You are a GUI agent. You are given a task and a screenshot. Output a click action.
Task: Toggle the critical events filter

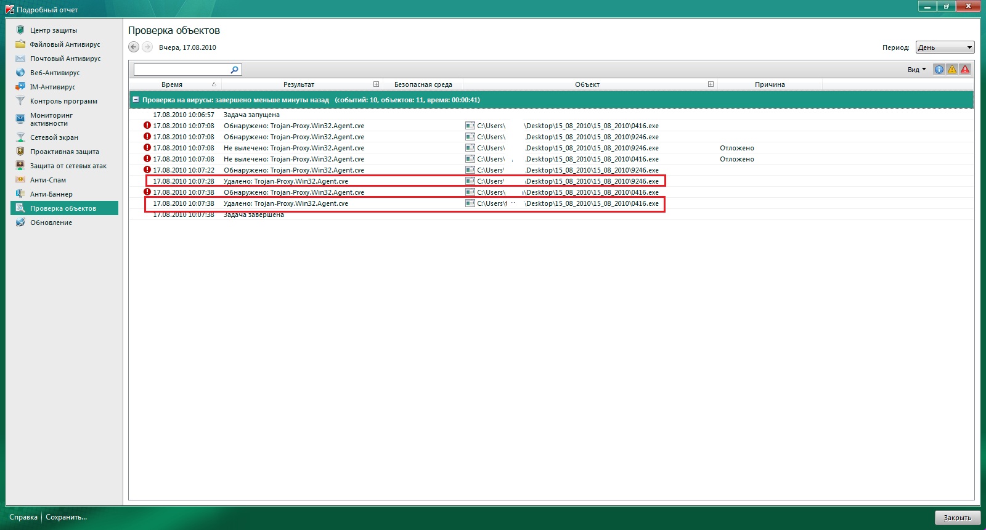coord(965,69)
